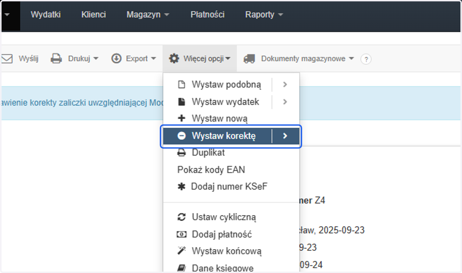Click the magic wand icon by Wystaw końcową
Viewport: 462px width, 273px height.
point(181,251)
